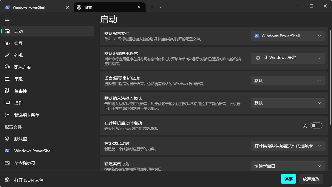
Task: Expand the 语言 dropdown
Action: (x=288, y=80)
